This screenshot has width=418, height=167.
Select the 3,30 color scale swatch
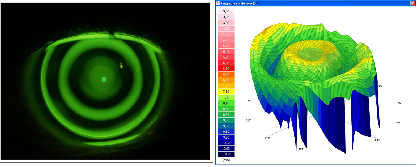[226, 11]
